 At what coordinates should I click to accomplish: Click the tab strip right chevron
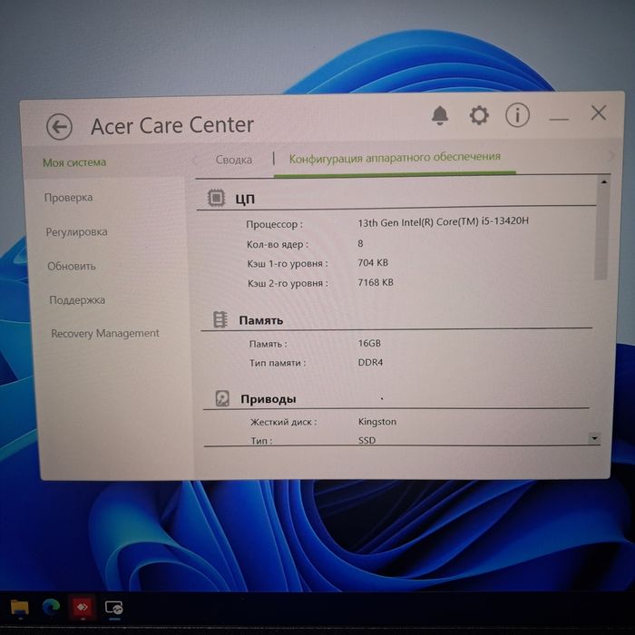610,155
